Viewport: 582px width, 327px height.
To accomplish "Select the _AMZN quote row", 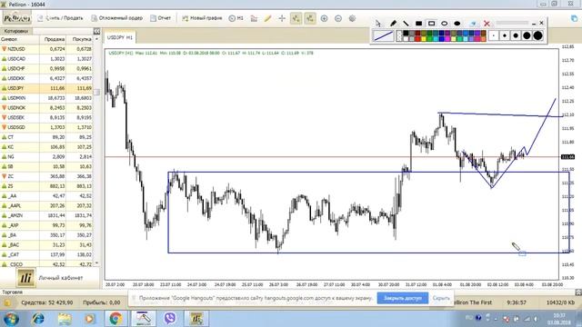I will coord(46,215).
